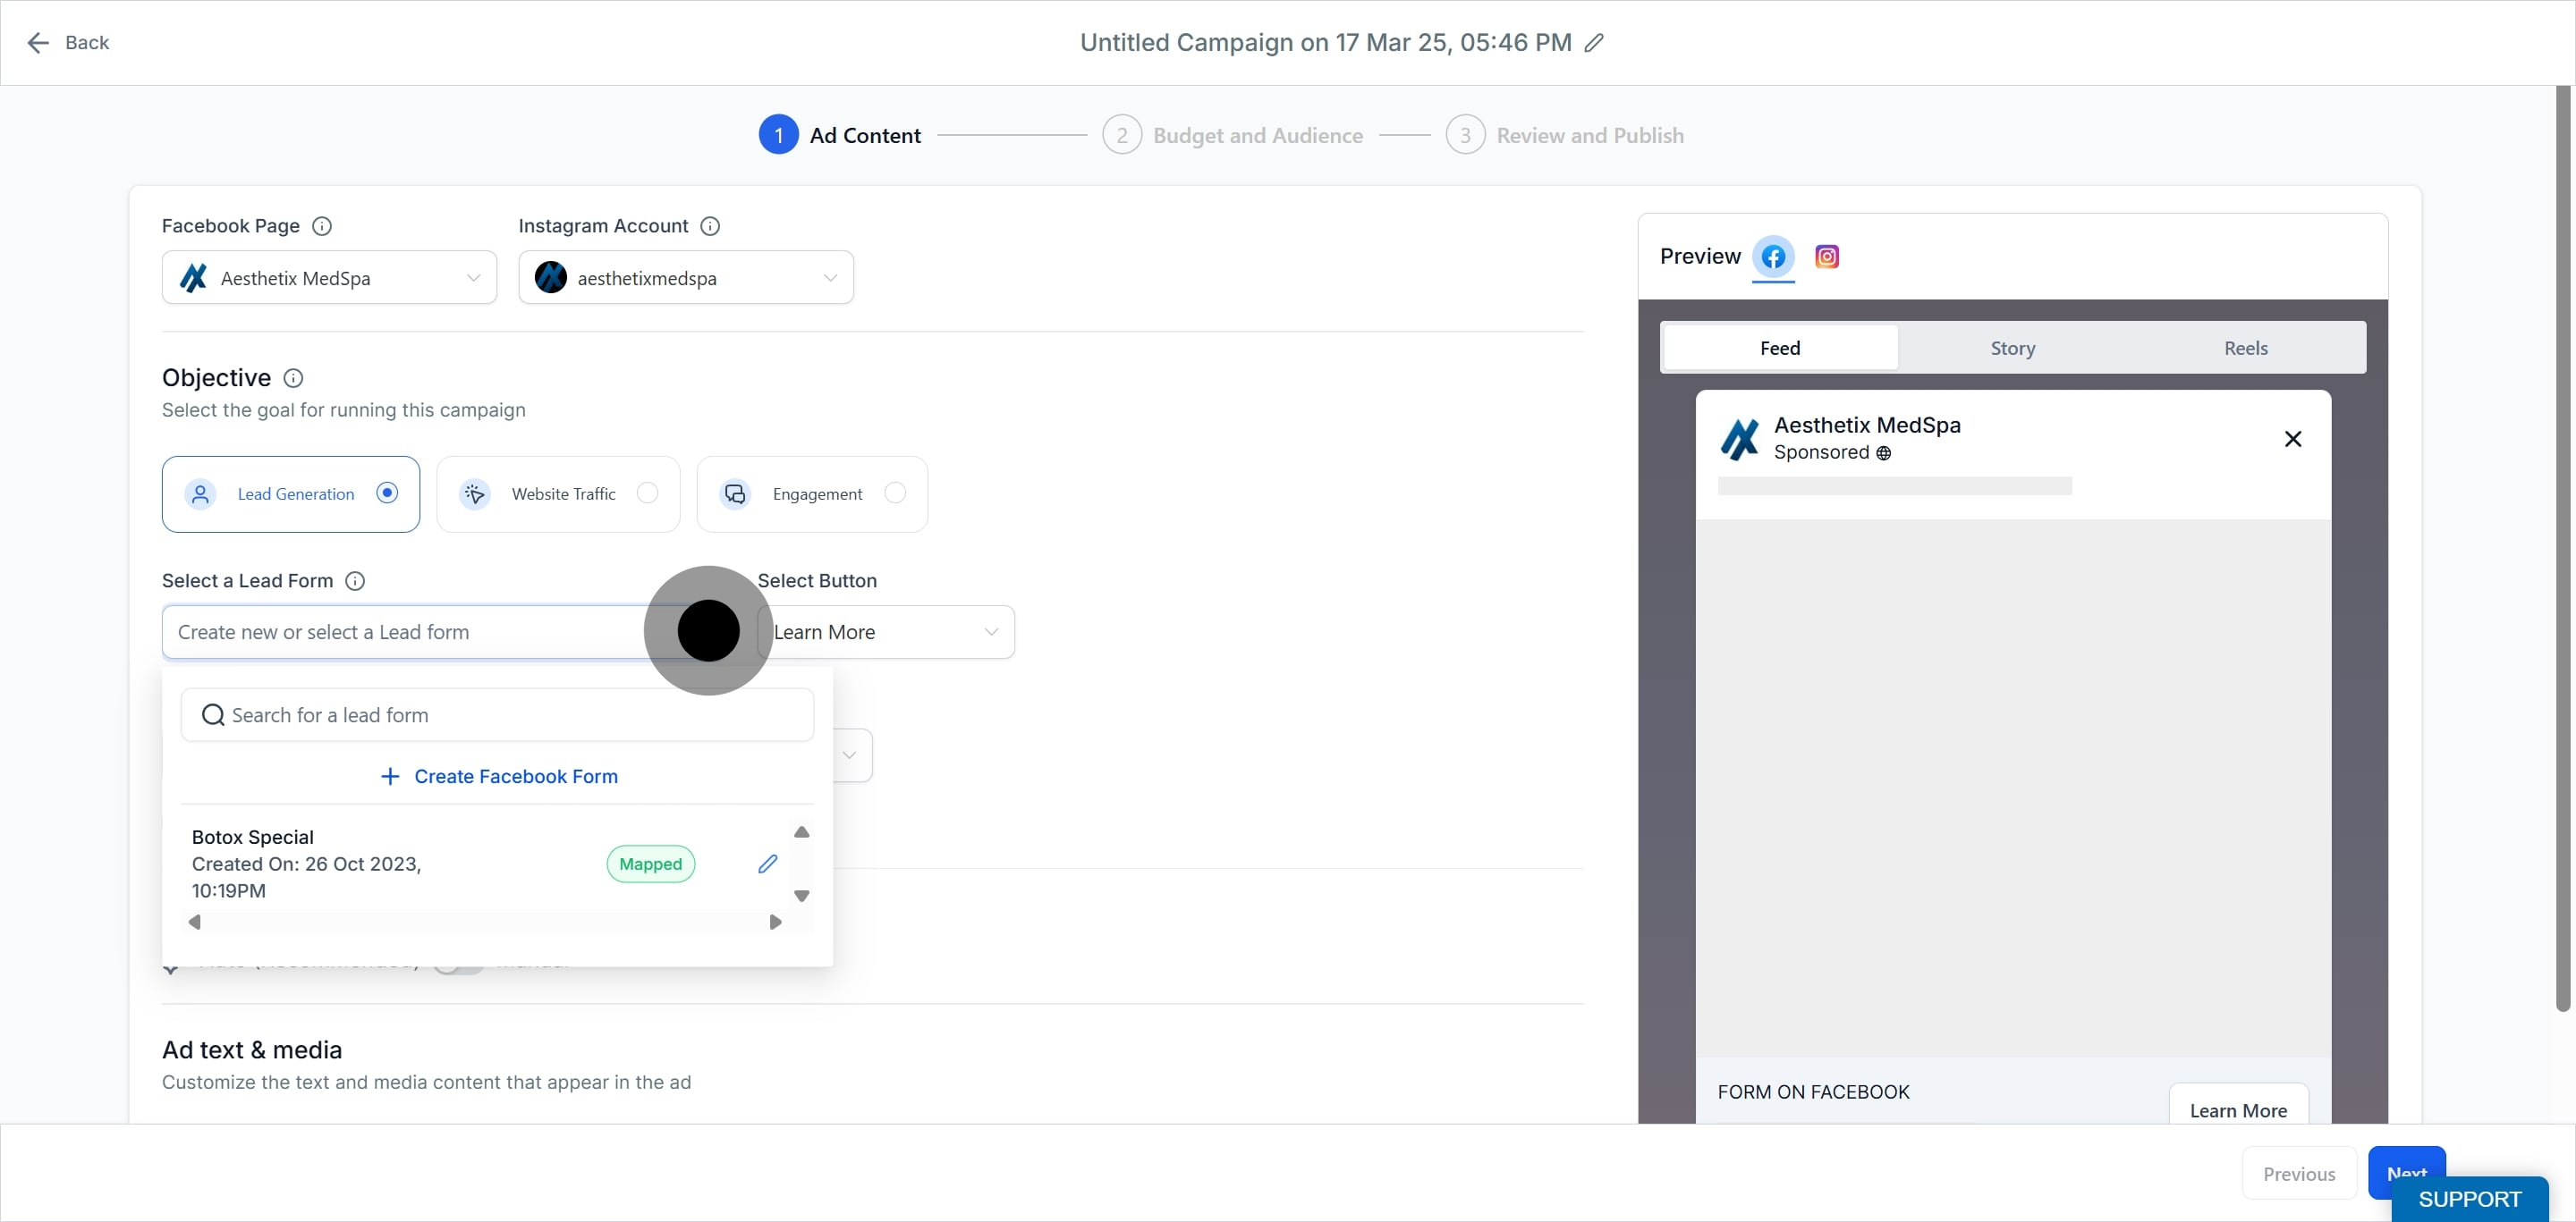The width and height of the screenshot is (2576, 1222).
Task: Click the info icon beside Instagram Account
Action: (710, 226)
